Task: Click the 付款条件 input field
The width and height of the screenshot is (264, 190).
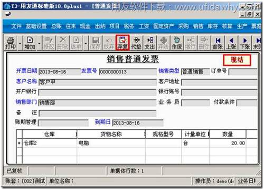Action: pyautogui.click(x=247, y=103)
